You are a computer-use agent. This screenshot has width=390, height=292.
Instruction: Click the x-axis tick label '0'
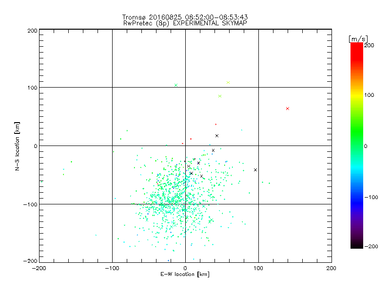185,268
